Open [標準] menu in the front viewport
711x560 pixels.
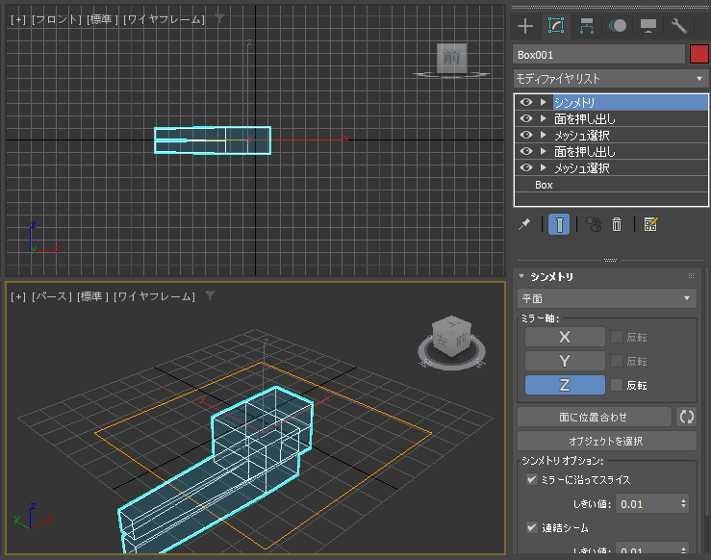[x=103, y=19]
